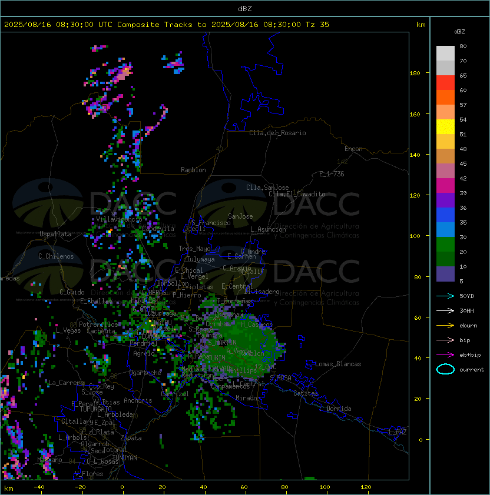This screenshot has height=495, width=490.
Task: Click the '-40' tick on the horizontal km axis
Action: click(x=39, y=487)
